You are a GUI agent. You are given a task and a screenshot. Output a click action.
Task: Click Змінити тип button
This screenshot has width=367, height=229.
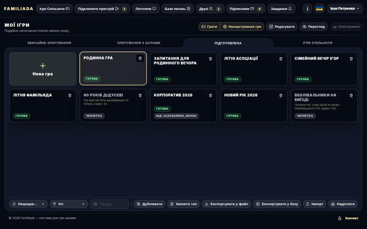(x=183, y=204)
